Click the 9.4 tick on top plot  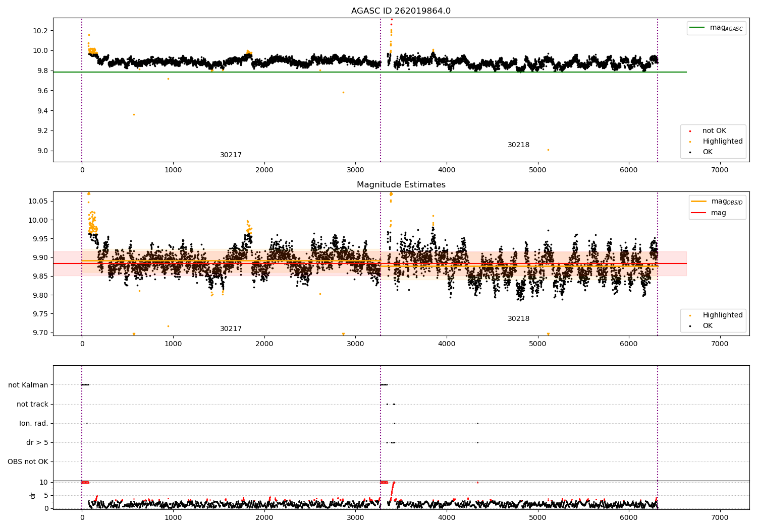click(x=43, y=111)
